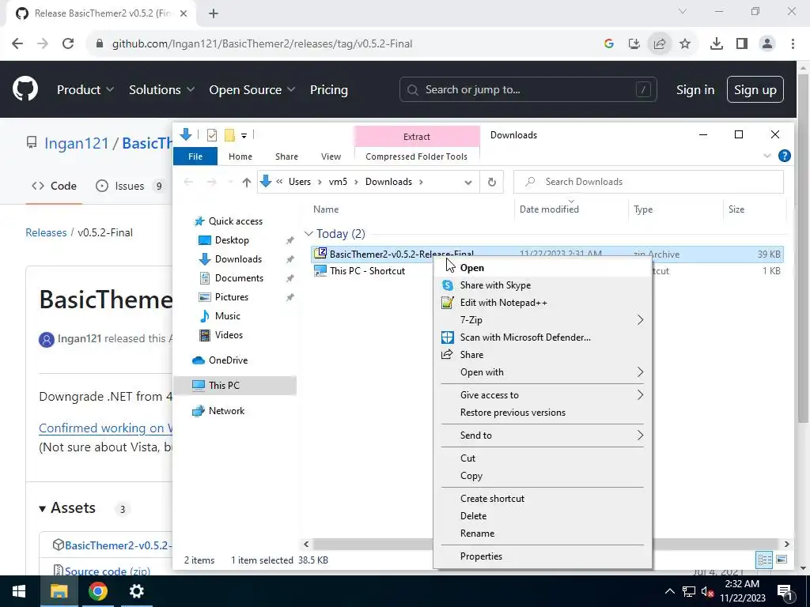
Task: Expand the Explorer ribbon chevron
Action: pos(767,156)
